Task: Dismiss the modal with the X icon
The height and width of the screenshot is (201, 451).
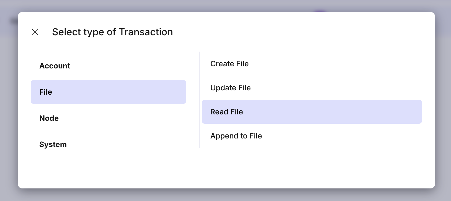Action: [x=35, y=32]
